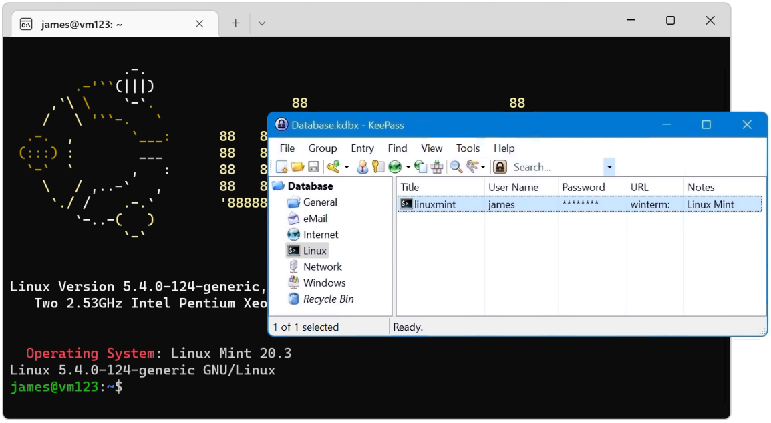Open a new terminal tab with plus button

[235, 22]
